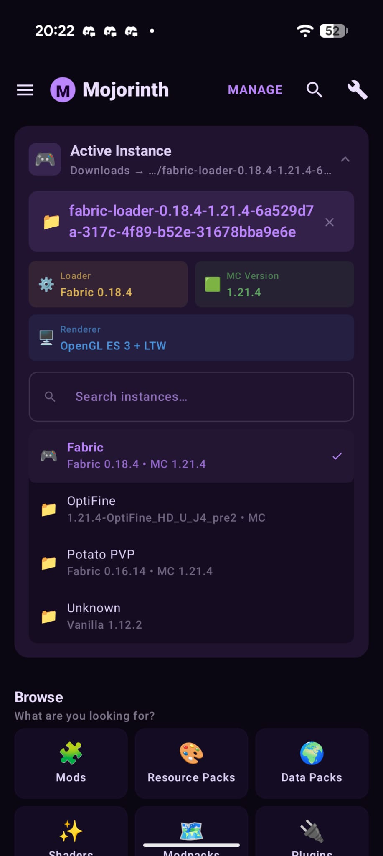Open search from the top bar
The image size is (383, 856).
coord(314,89)
